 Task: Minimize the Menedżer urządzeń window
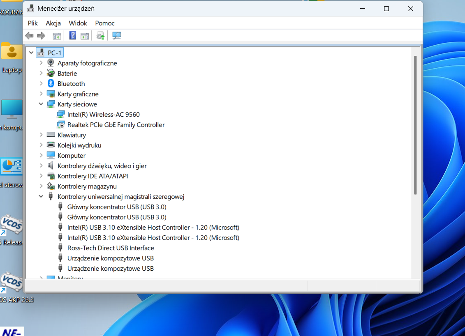[362, 9]
